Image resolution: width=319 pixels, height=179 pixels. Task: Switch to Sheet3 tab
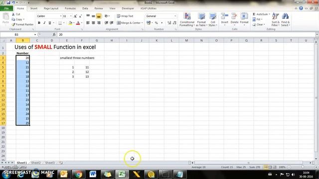[50, 163]
